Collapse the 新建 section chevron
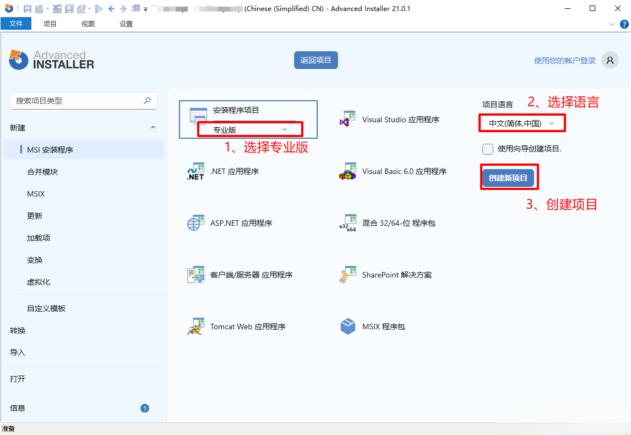Viewport: 631px width, 435px height. tap(153, 128)
